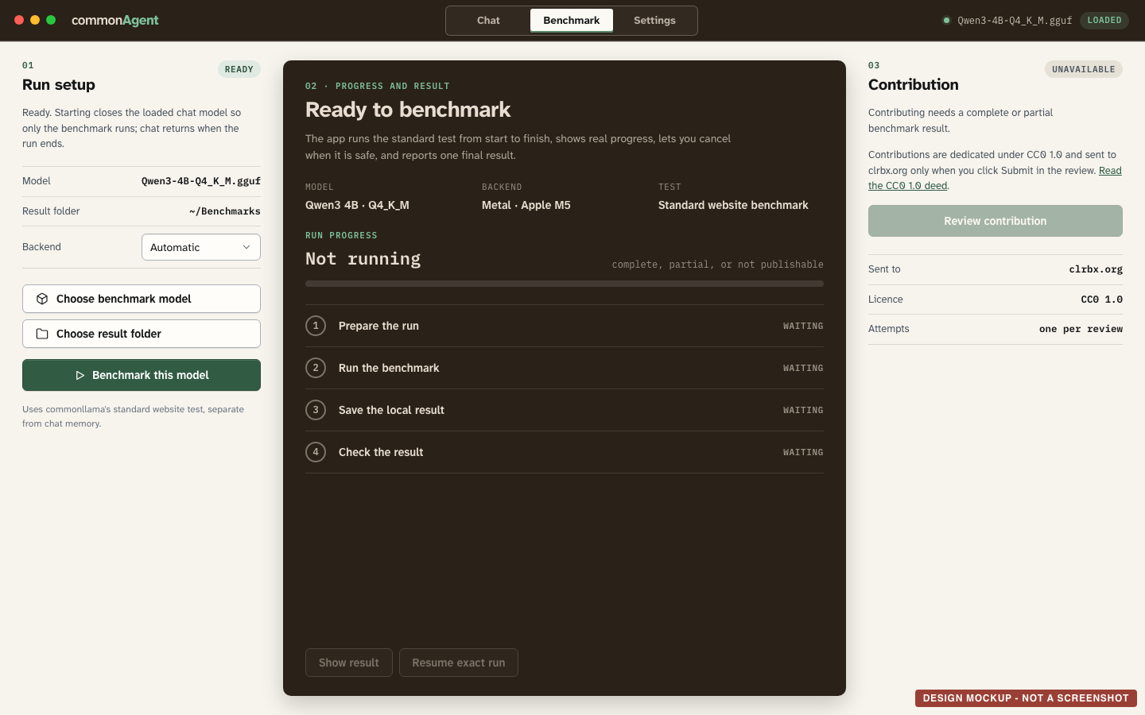
Task: Click the Not running status text
Action: [363, 259]
